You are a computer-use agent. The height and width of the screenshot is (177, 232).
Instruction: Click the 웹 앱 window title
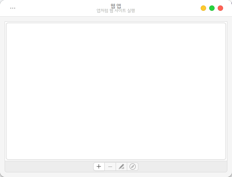[x=116, y=5]
